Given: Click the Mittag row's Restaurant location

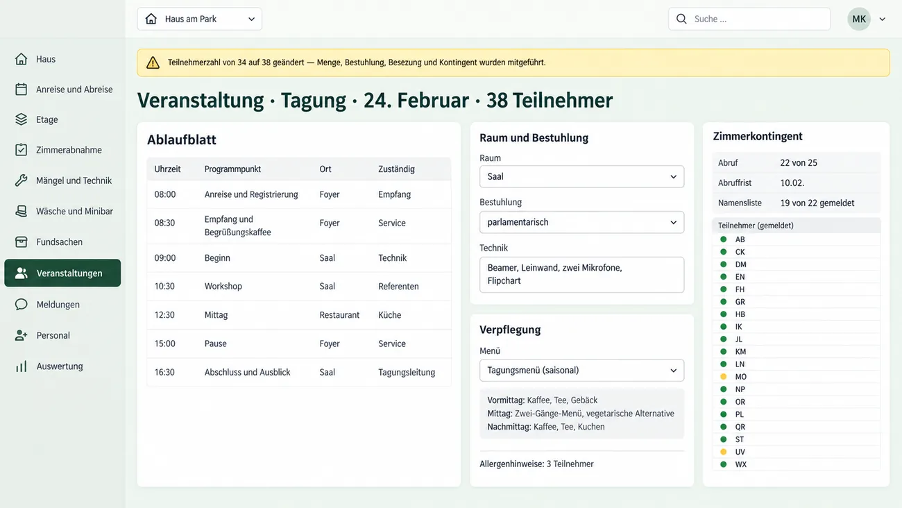Looking at the screenshot, I should (339, 315).
